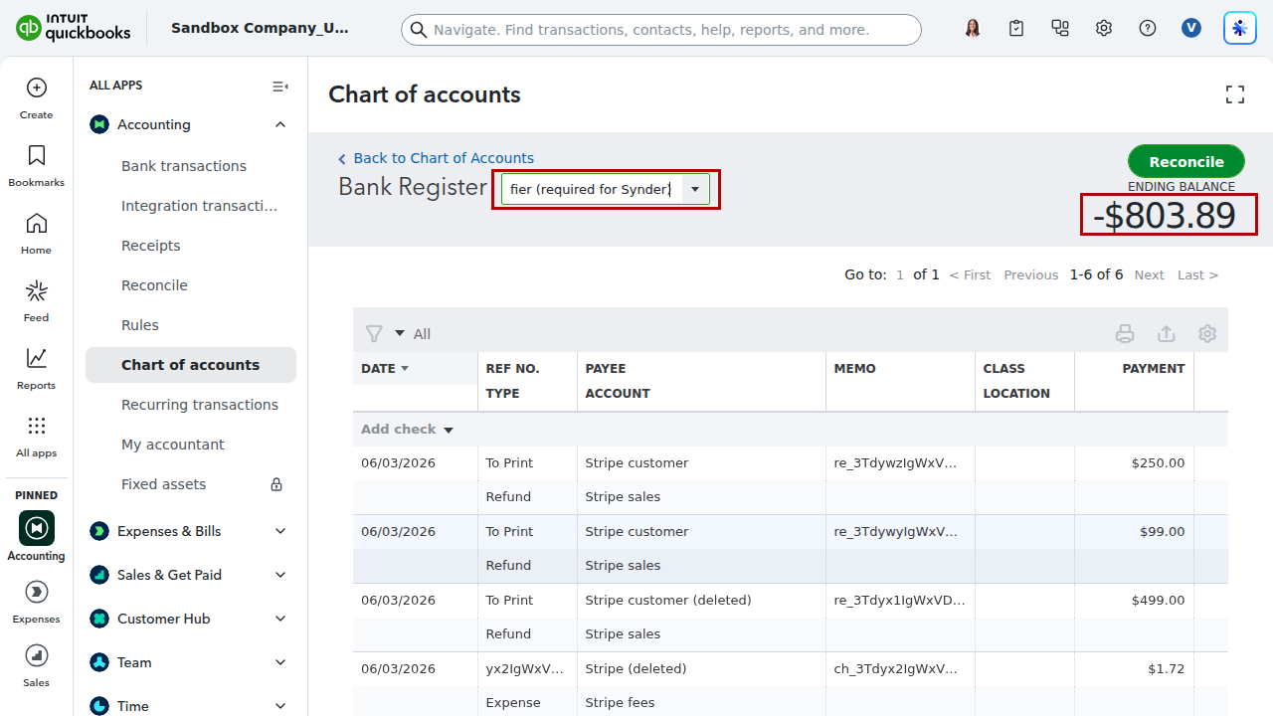
Task: Expand the Sales & Get Paid section
Action: point(280,575)
